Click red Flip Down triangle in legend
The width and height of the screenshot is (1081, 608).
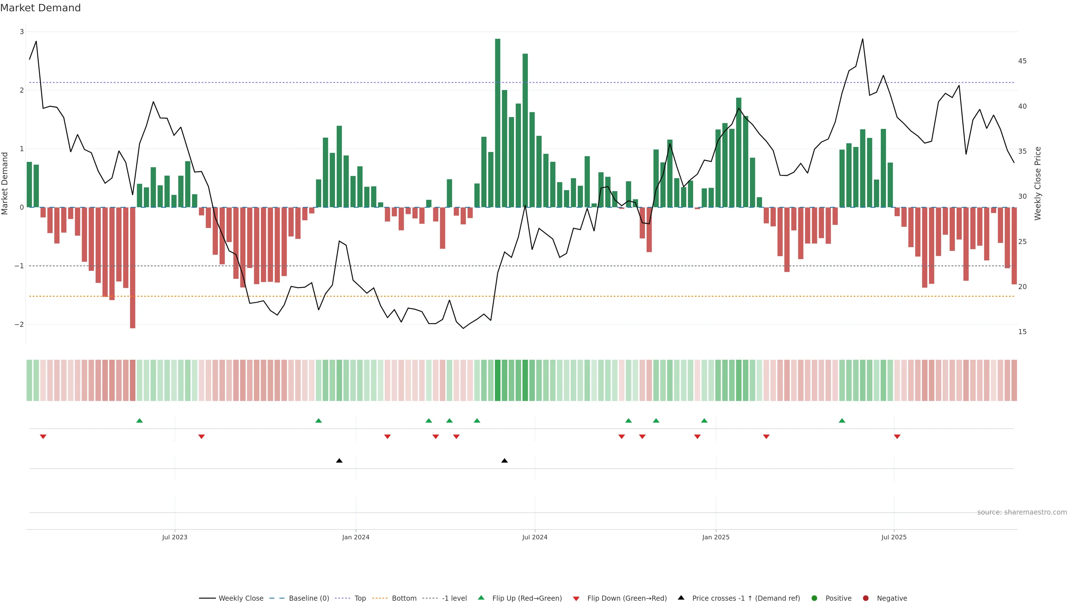point(576,599)
